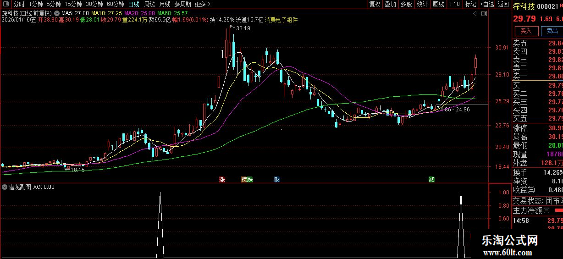Select the 月线 monthly period tab

(165, 4)
